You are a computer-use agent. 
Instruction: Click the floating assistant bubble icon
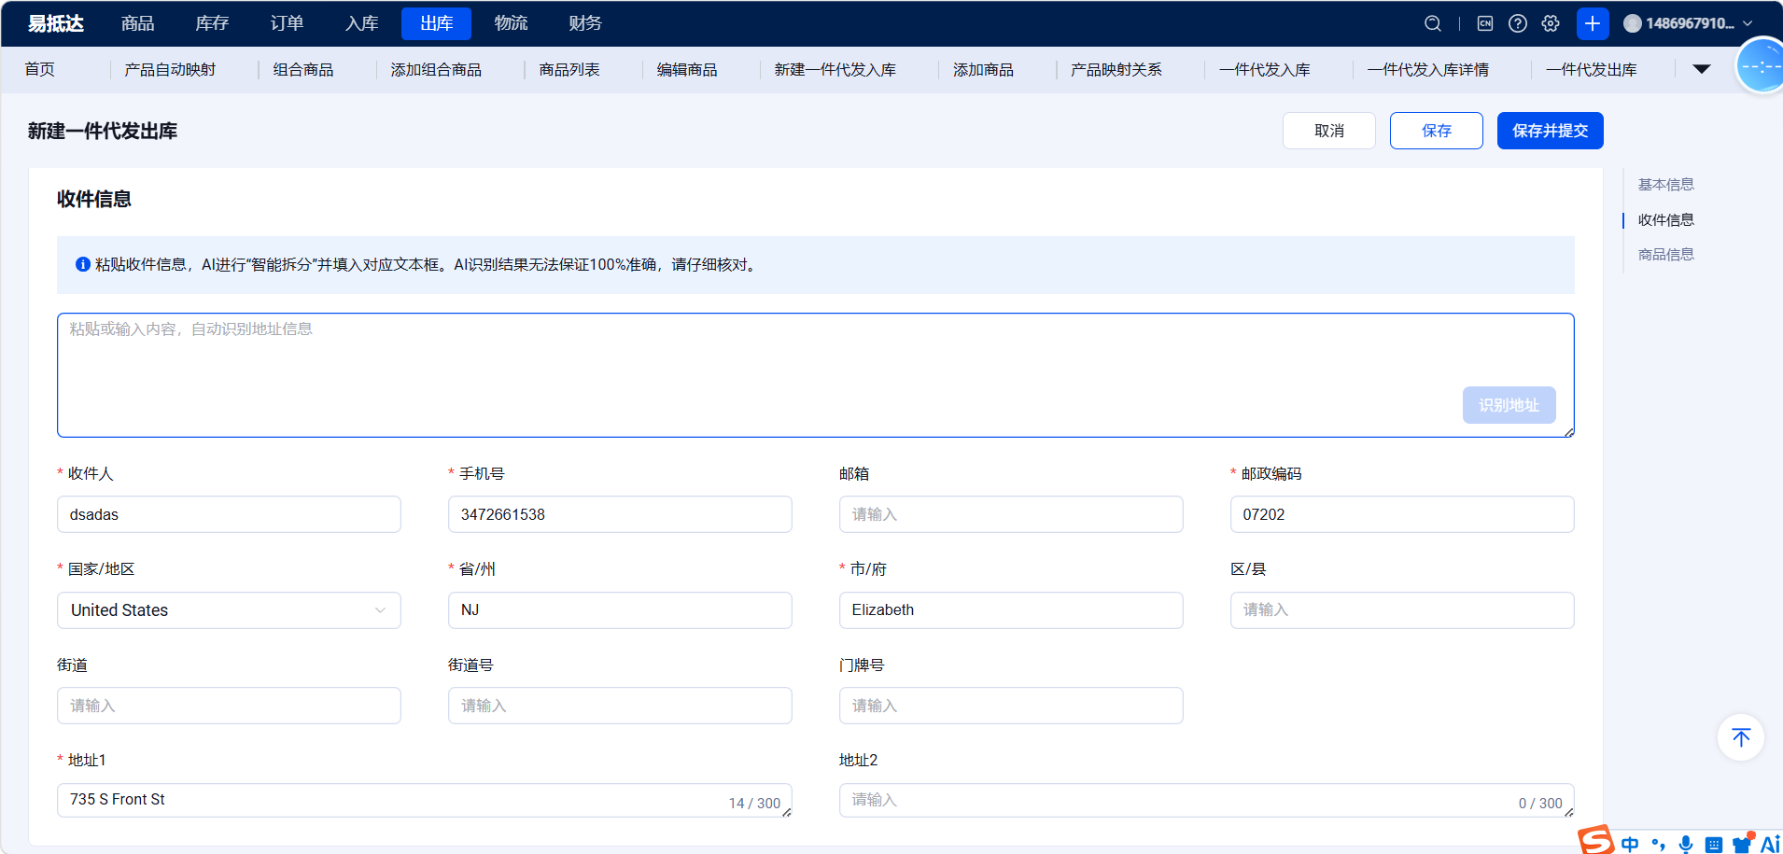(1761, 65)
